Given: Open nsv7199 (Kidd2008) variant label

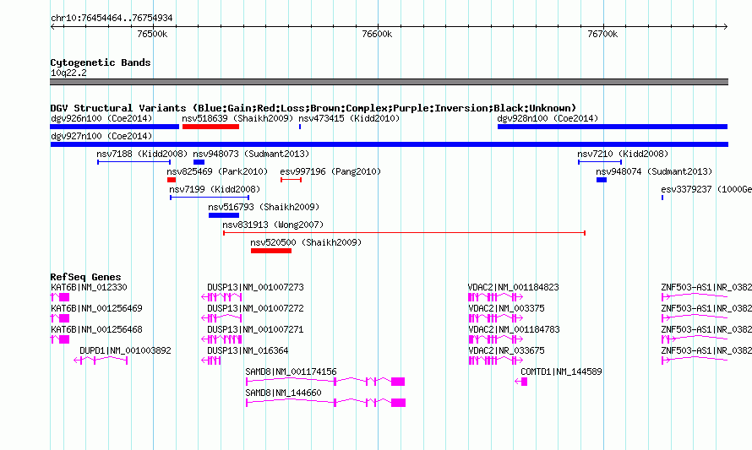Looking at the screenshot, I should pos(215,189).
